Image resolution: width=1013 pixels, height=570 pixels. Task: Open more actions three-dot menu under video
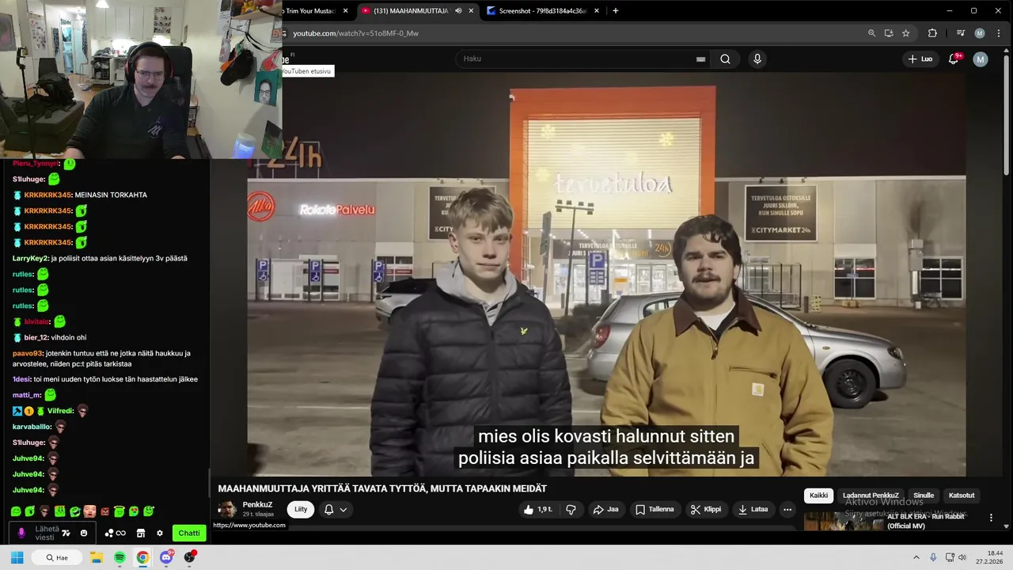[787, 509]
